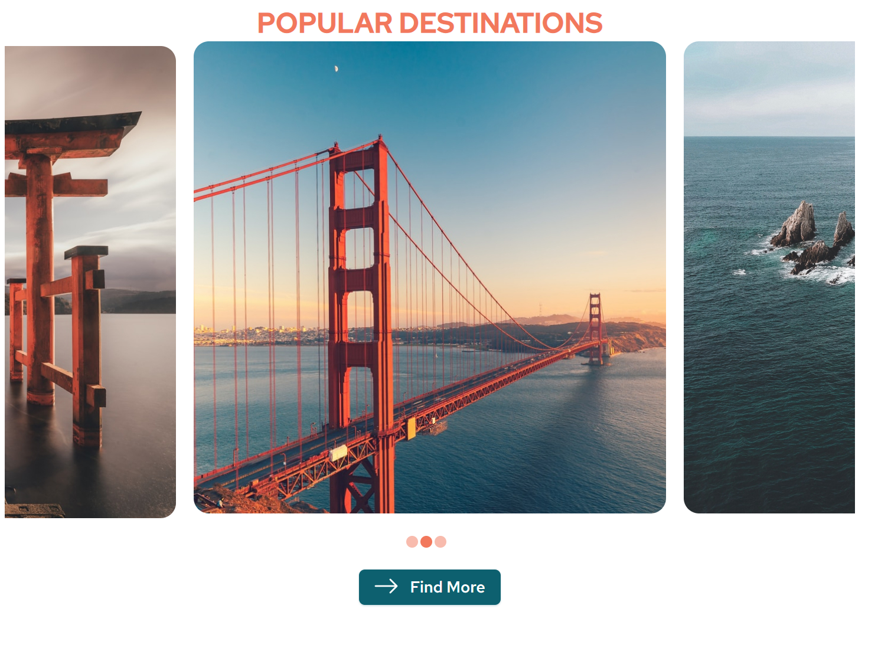Click the cloudy sky in ocean photo
878x648 pixels.
coord(769,89)
